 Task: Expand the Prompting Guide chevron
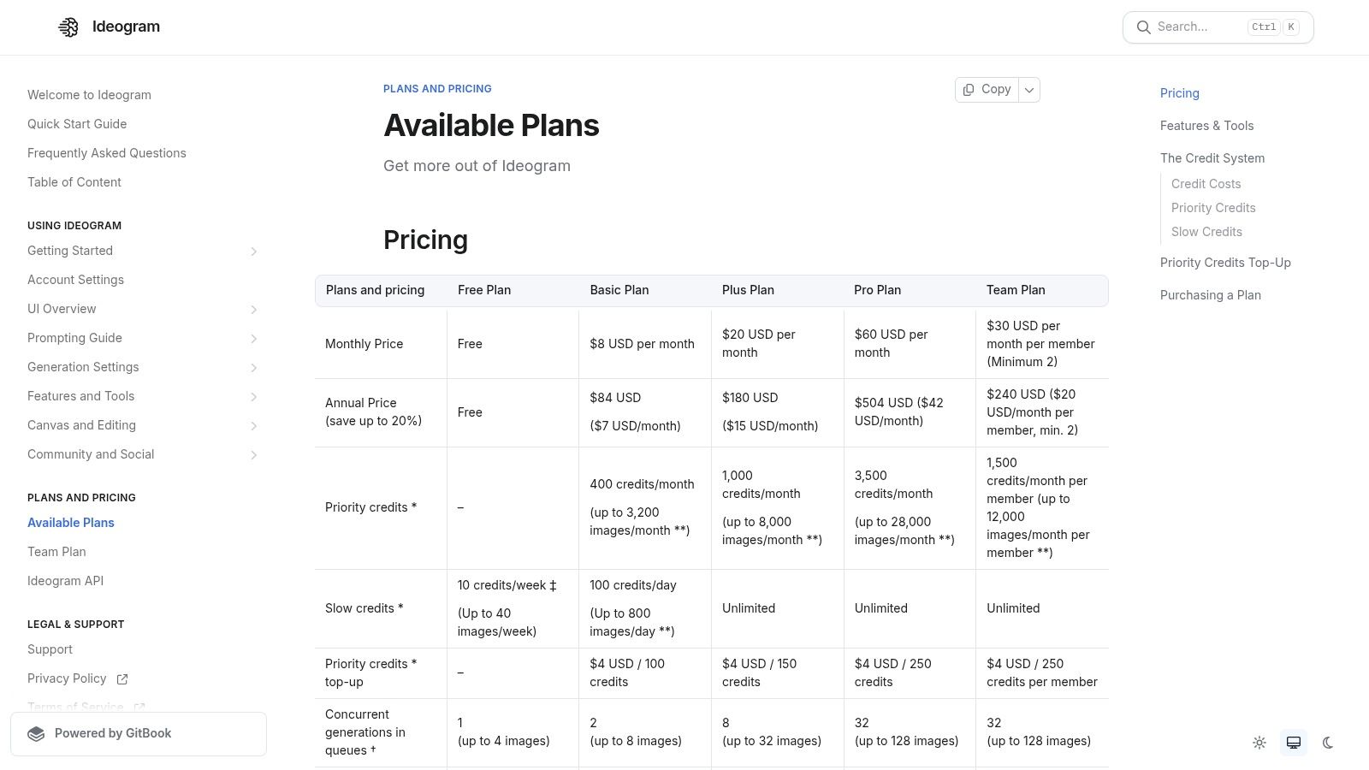click(x=253, y=339)
